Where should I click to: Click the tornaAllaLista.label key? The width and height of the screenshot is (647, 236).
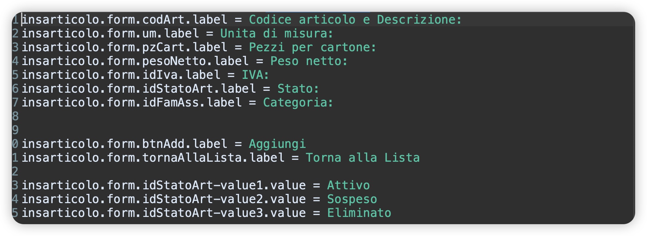(x=153, y=158)
